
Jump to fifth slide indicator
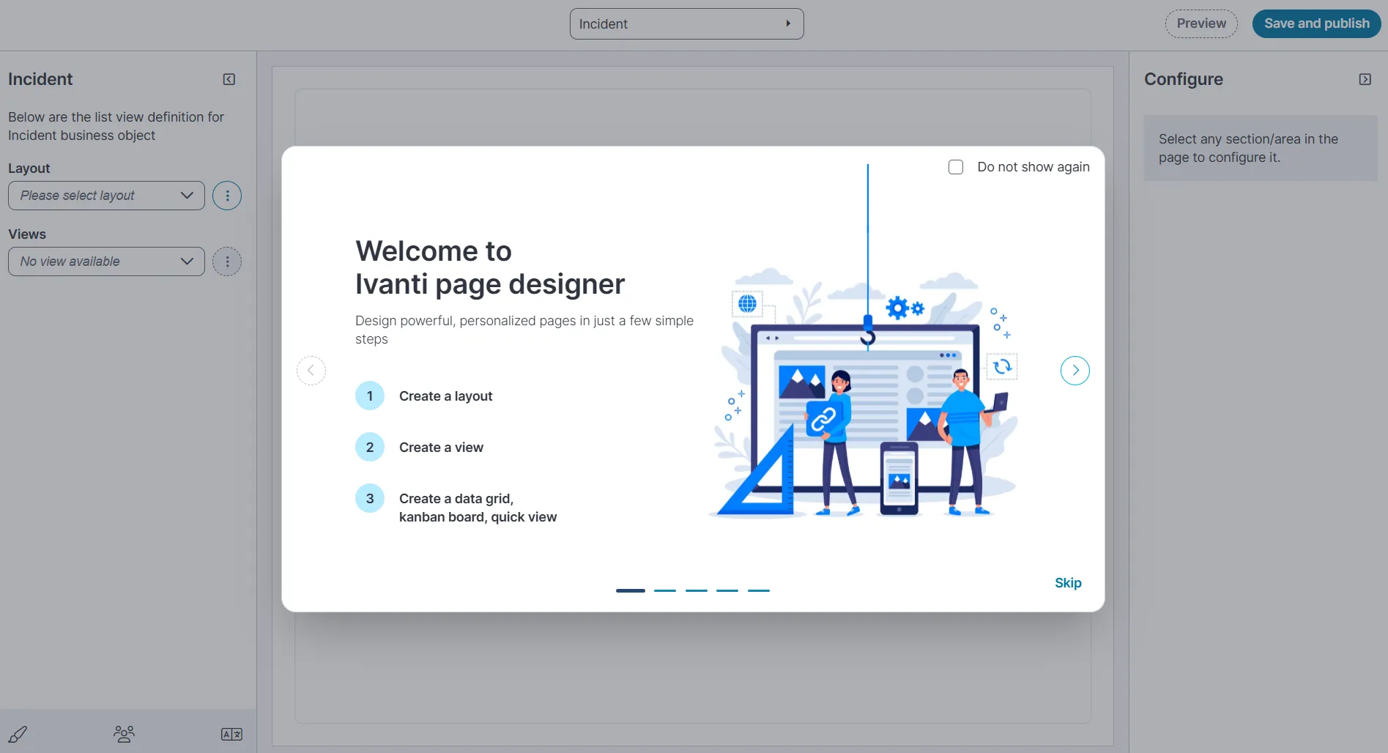pyautogui.click(x=758, y=590)
